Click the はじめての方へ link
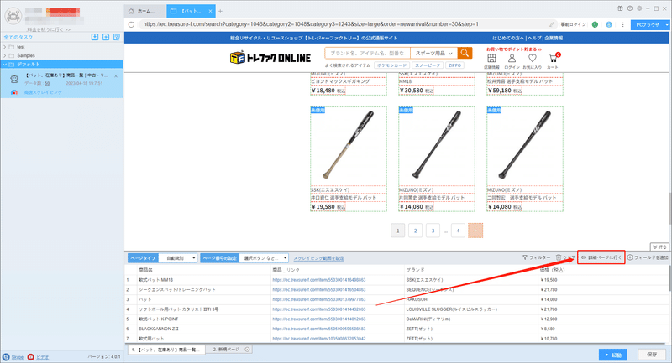 pyautogui.click(x=509, y=38)
